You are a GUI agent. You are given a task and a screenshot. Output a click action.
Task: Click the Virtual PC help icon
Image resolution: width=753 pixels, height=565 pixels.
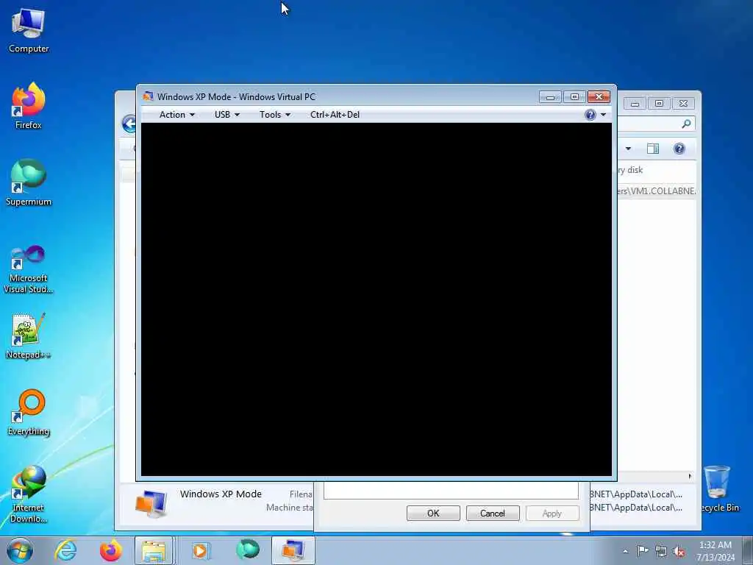pos(590,115)
